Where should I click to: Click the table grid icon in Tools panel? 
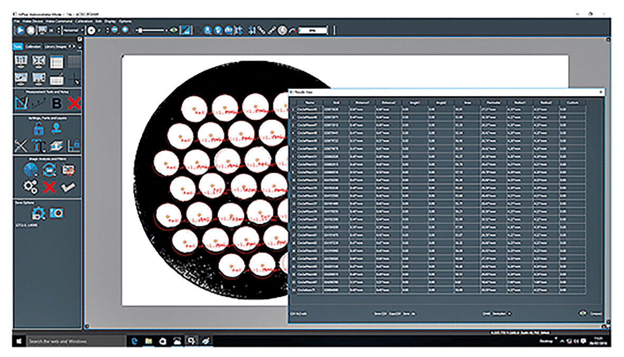click(56, 62)
